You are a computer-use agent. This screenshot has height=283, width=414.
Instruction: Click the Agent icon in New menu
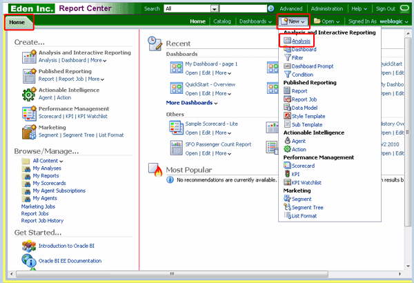point(287,141)
